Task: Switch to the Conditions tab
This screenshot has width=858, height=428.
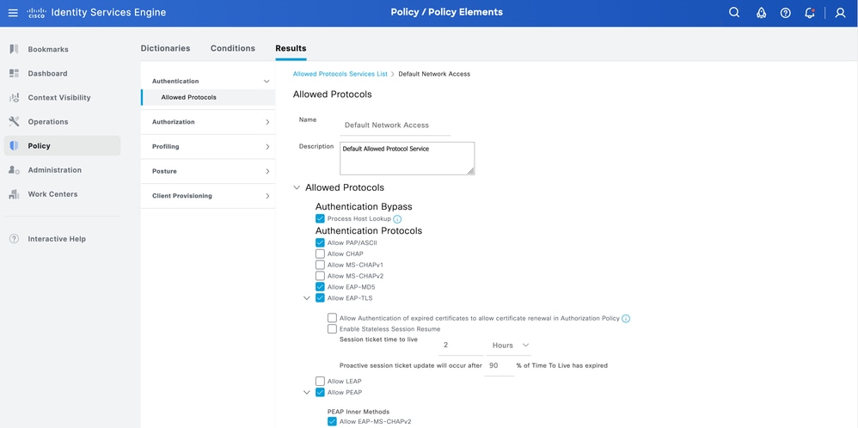Action: click(233, 48)
